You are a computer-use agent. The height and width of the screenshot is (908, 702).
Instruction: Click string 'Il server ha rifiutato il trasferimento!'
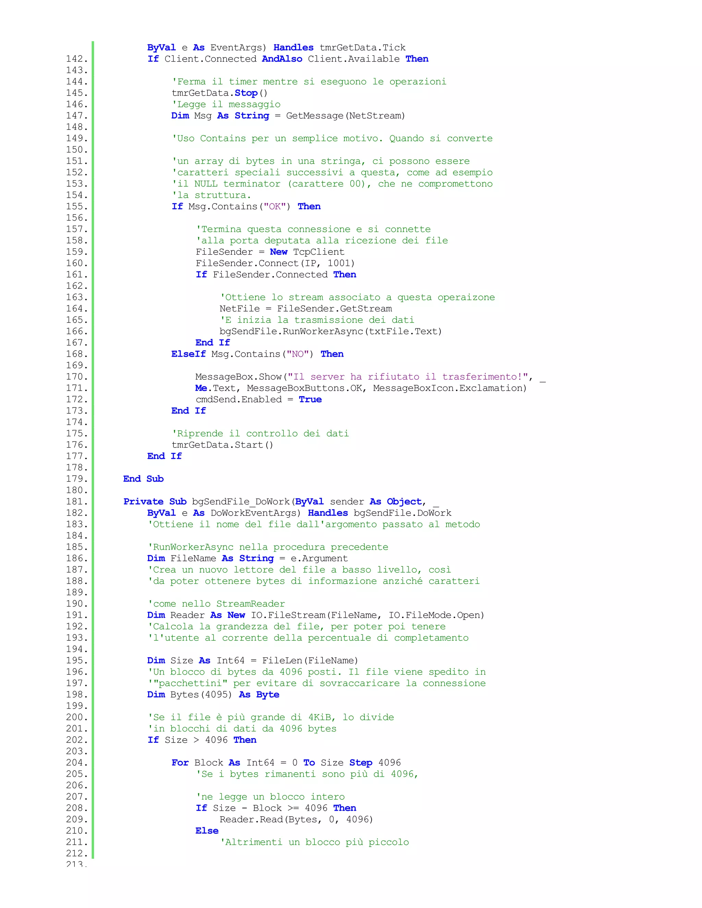(408, 377)
